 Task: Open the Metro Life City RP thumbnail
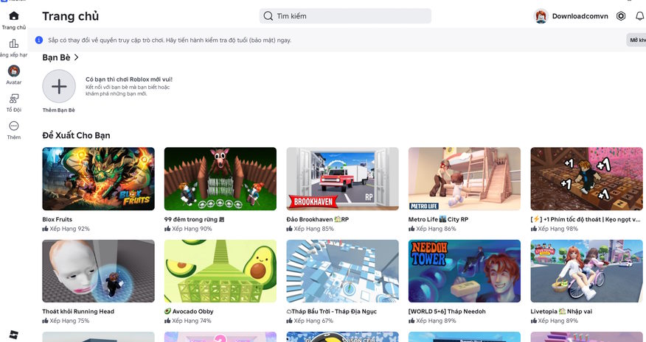click(465, 179)
